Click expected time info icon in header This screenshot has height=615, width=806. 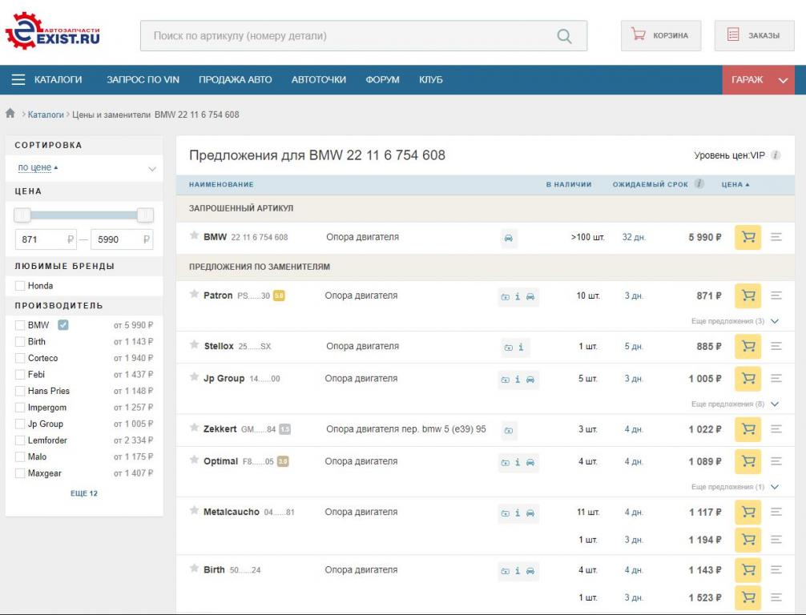pyautogui.click(x=699, y=183)
